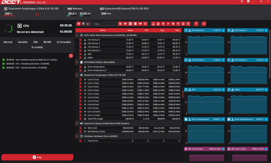
Task: Click blue dot on Drive Temperature 2 graph
Action: click(x=266, y=119)
